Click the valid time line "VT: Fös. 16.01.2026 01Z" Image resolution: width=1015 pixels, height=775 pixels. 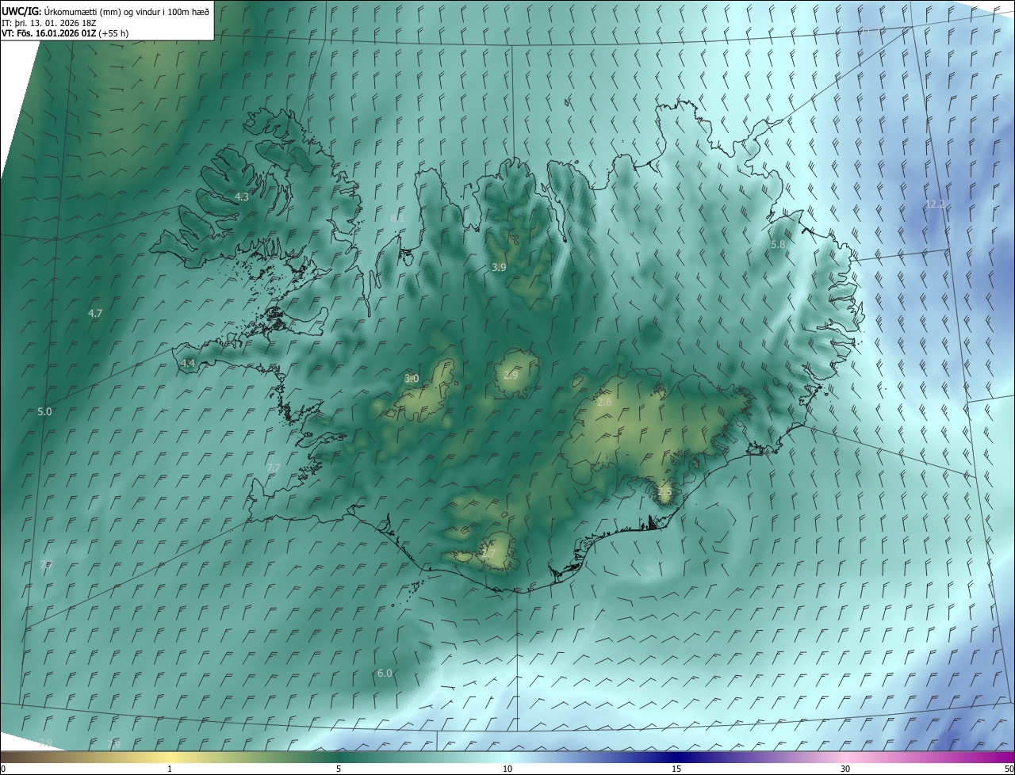pos(49,34)
